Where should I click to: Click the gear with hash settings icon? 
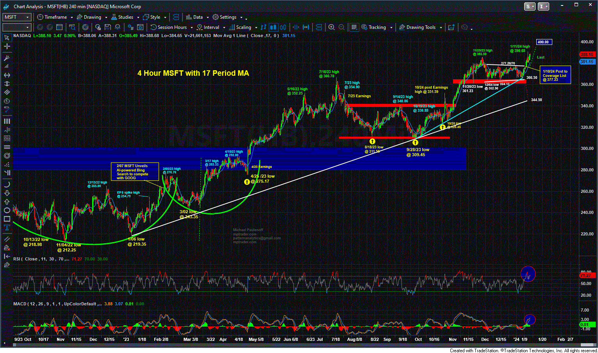(130, 27)
